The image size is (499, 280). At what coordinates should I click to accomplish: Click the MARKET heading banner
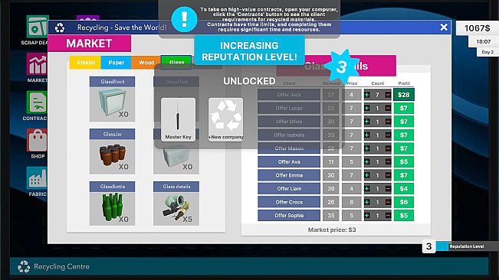pos(89,43)
